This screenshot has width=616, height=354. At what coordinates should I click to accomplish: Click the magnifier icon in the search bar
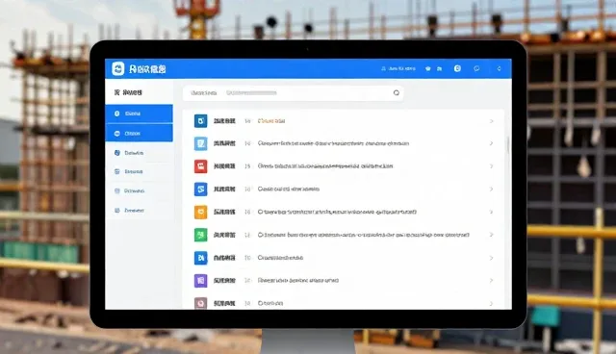pos(396,93)
